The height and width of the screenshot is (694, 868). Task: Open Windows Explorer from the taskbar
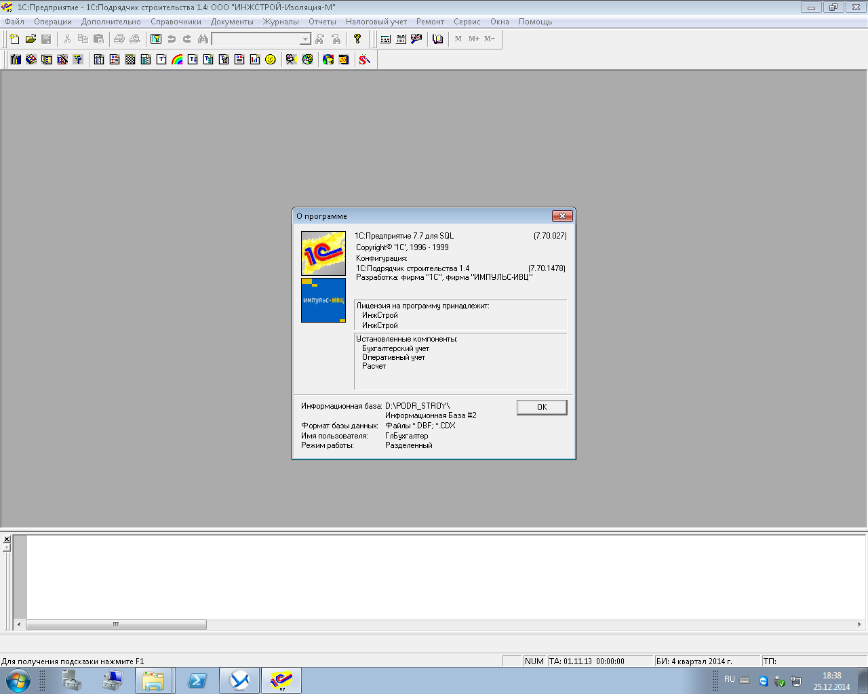(x=153, y=680)
